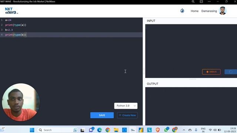Open the timer icon in the header
This screenshot has height=133, width=237.
[x=182, y=11]
